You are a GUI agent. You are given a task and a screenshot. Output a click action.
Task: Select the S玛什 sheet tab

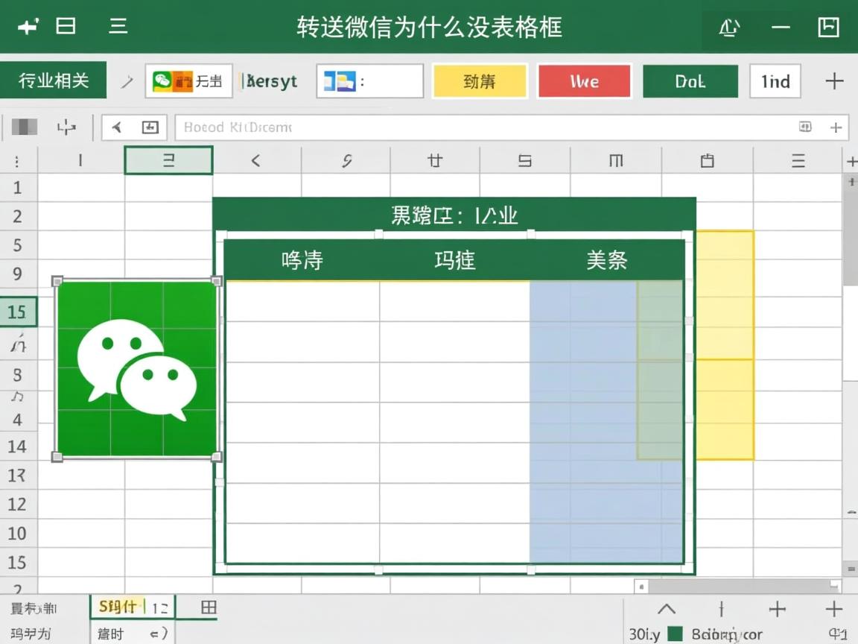(119, 607)
